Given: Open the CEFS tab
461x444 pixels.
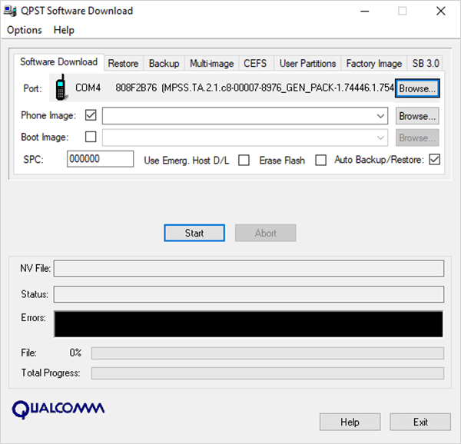Looking at the screenshot, I should (x=255, y=64).
